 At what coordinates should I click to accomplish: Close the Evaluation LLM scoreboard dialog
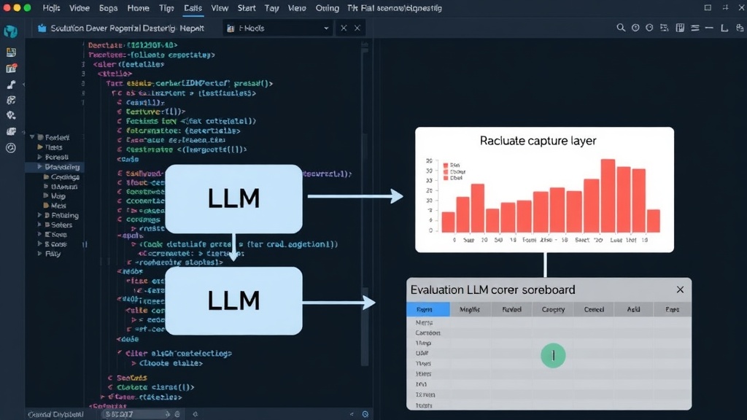coord(680,289)
